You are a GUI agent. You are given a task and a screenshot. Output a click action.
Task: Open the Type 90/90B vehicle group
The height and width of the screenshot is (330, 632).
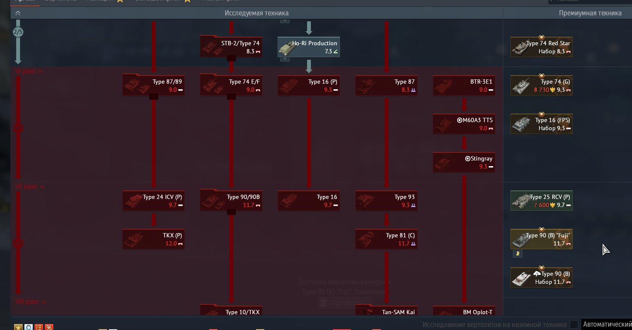tap(231, 200)
